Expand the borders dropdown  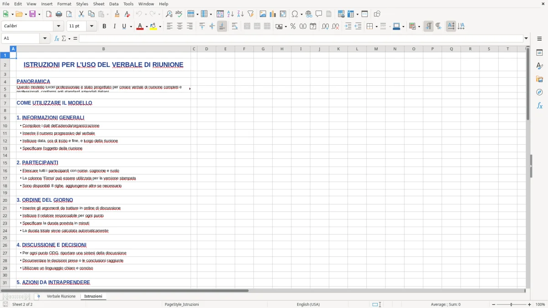[x=376, y=26]
